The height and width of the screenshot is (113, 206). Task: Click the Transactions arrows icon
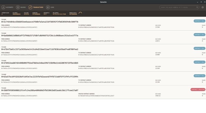(30, 7)
